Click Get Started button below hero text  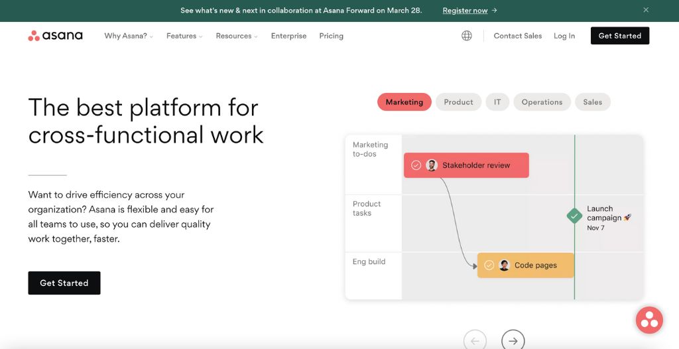point(64,283)
